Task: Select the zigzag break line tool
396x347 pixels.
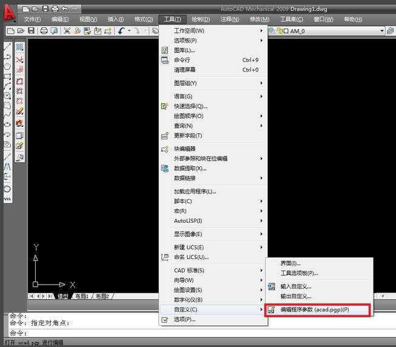Action: 7,199
